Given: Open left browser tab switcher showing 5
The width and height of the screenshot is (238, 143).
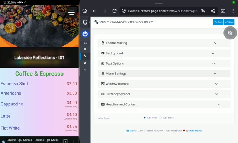Looking at the screenshot, I should pyautogui.click(x=65, y=142).
